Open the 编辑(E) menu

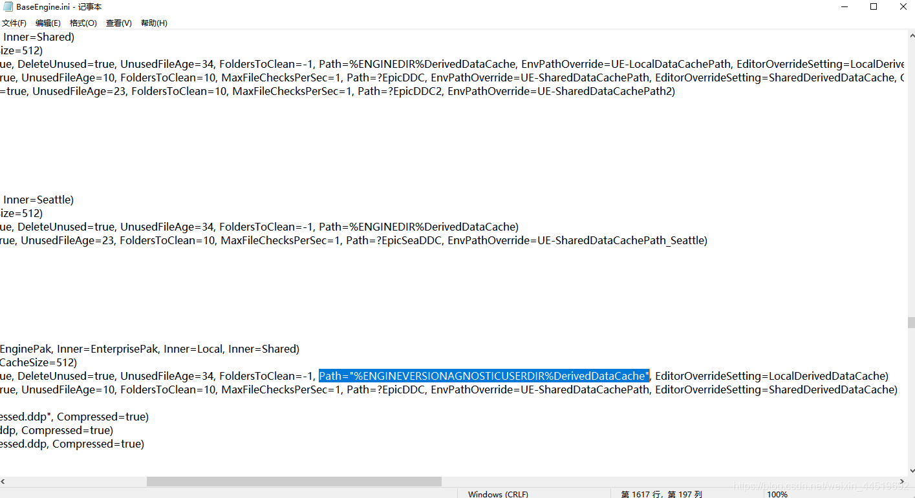coord(48,23)
